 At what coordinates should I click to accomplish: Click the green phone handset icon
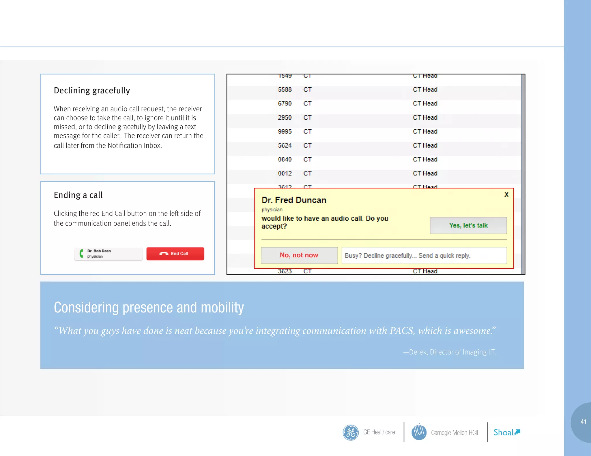point(82,253)
